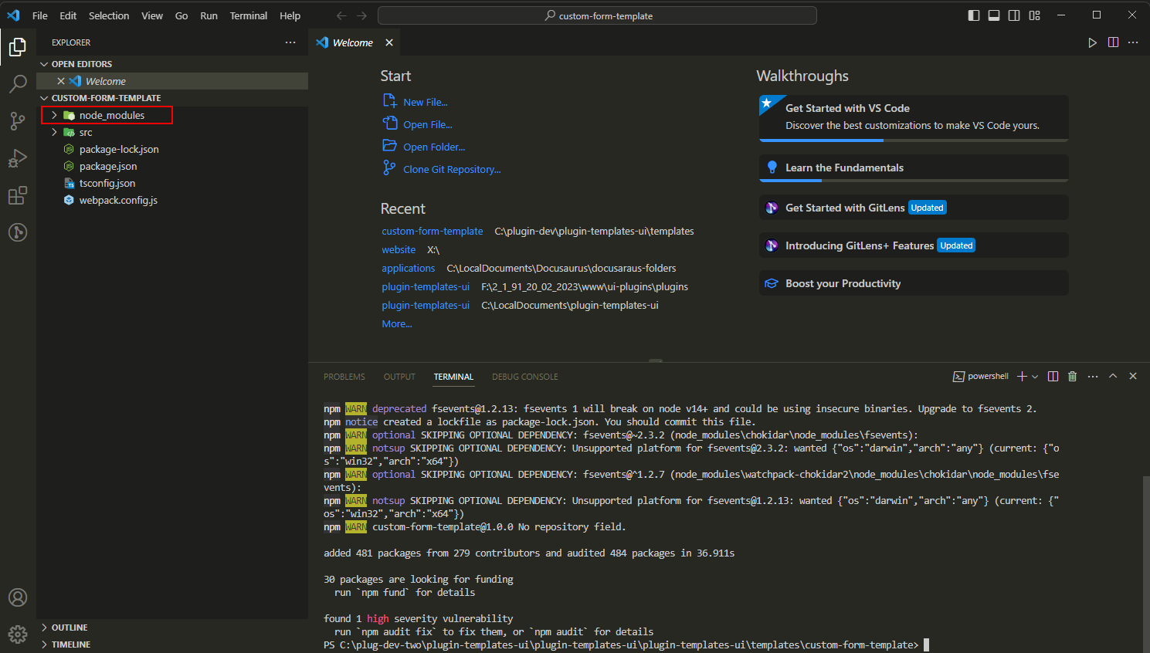Image resolution: width=1150 pixels, height=653 pixels.
Task: Open recent website folder
Action: point(399,249)
